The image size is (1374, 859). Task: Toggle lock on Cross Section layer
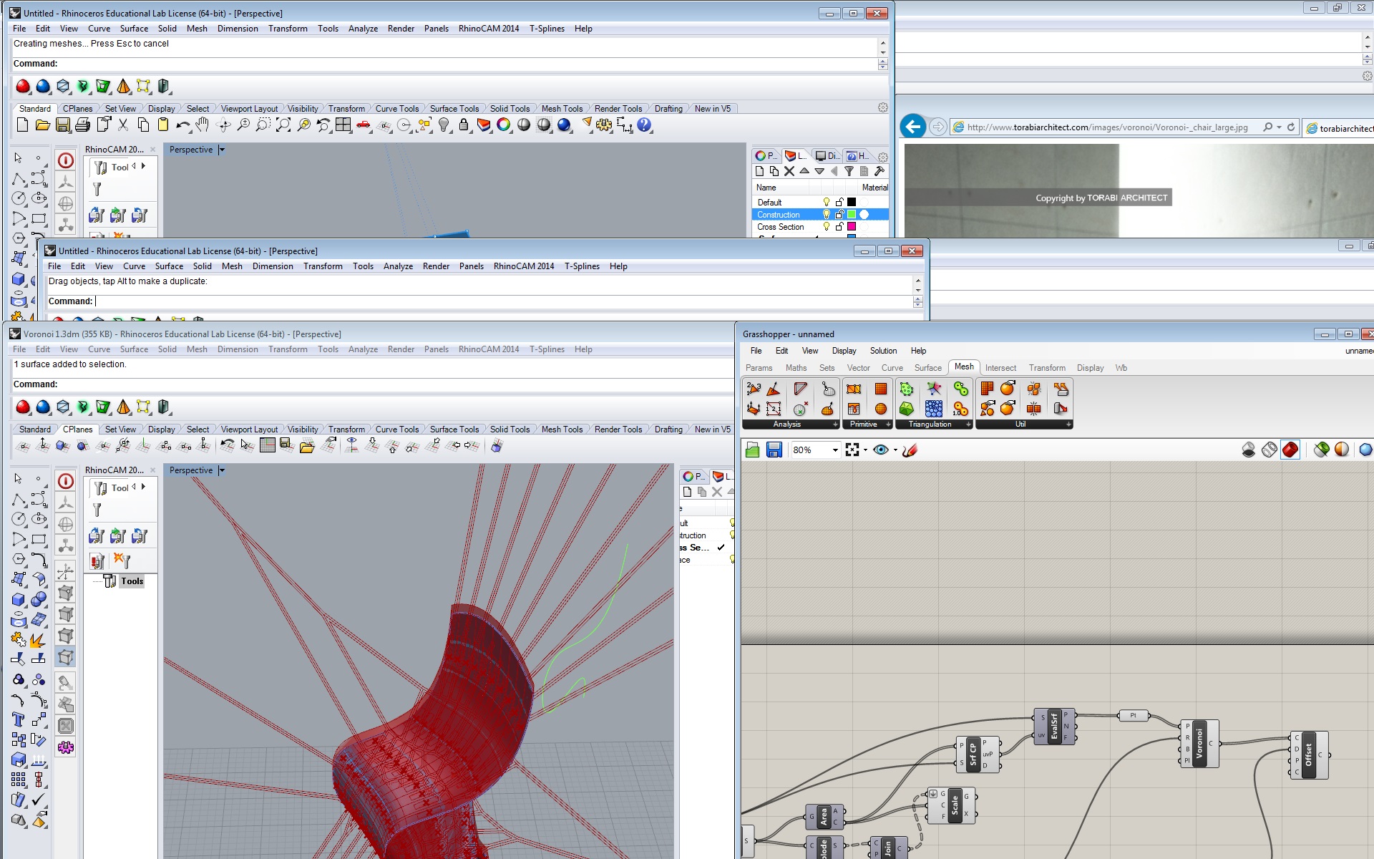[x=839, y=227]
